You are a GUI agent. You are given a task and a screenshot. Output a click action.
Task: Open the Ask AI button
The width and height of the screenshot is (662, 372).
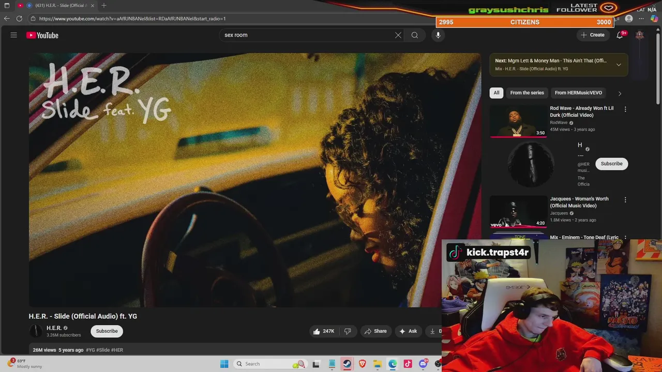pyautogui.click(x=408, y=331)
